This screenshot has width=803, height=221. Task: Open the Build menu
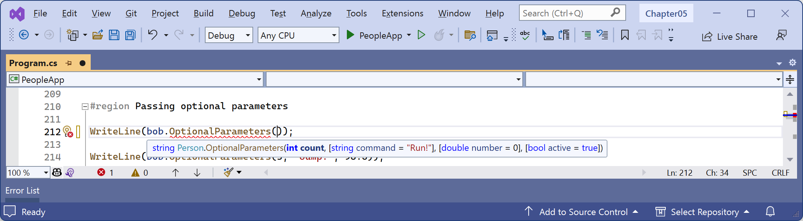(x=204, y=13)
